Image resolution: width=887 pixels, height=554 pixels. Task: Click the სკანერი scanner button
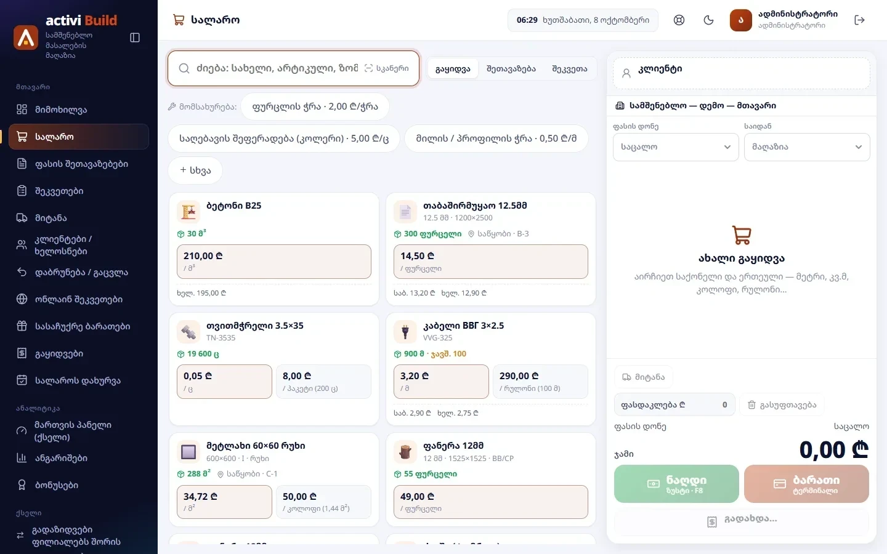[x=387, y=68]
